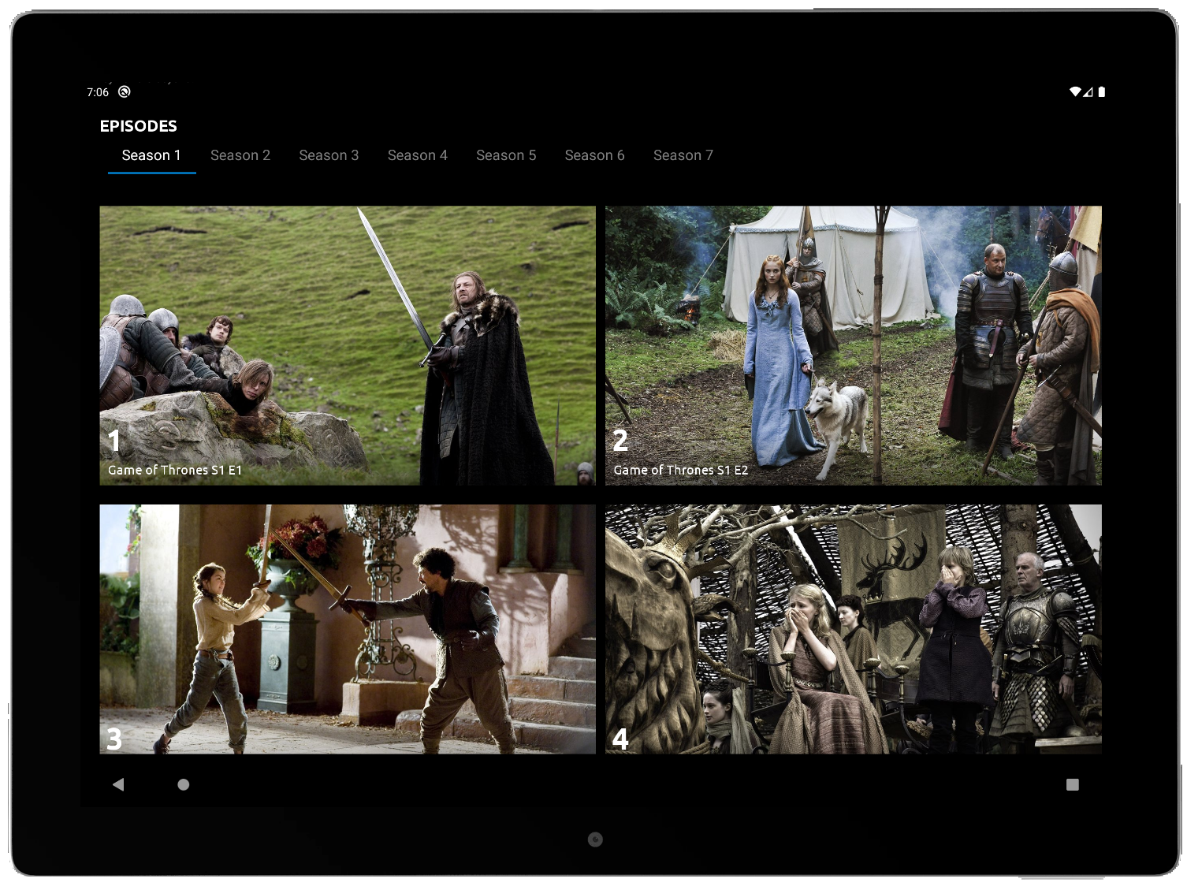Open recent apps square button
This screenshot has height=886, width=1187.
(1073, 784)
